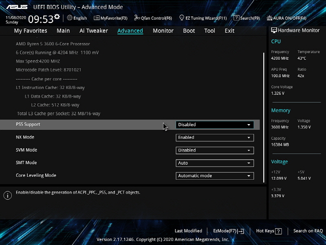Click the ASUS logo

pos(17,7)
